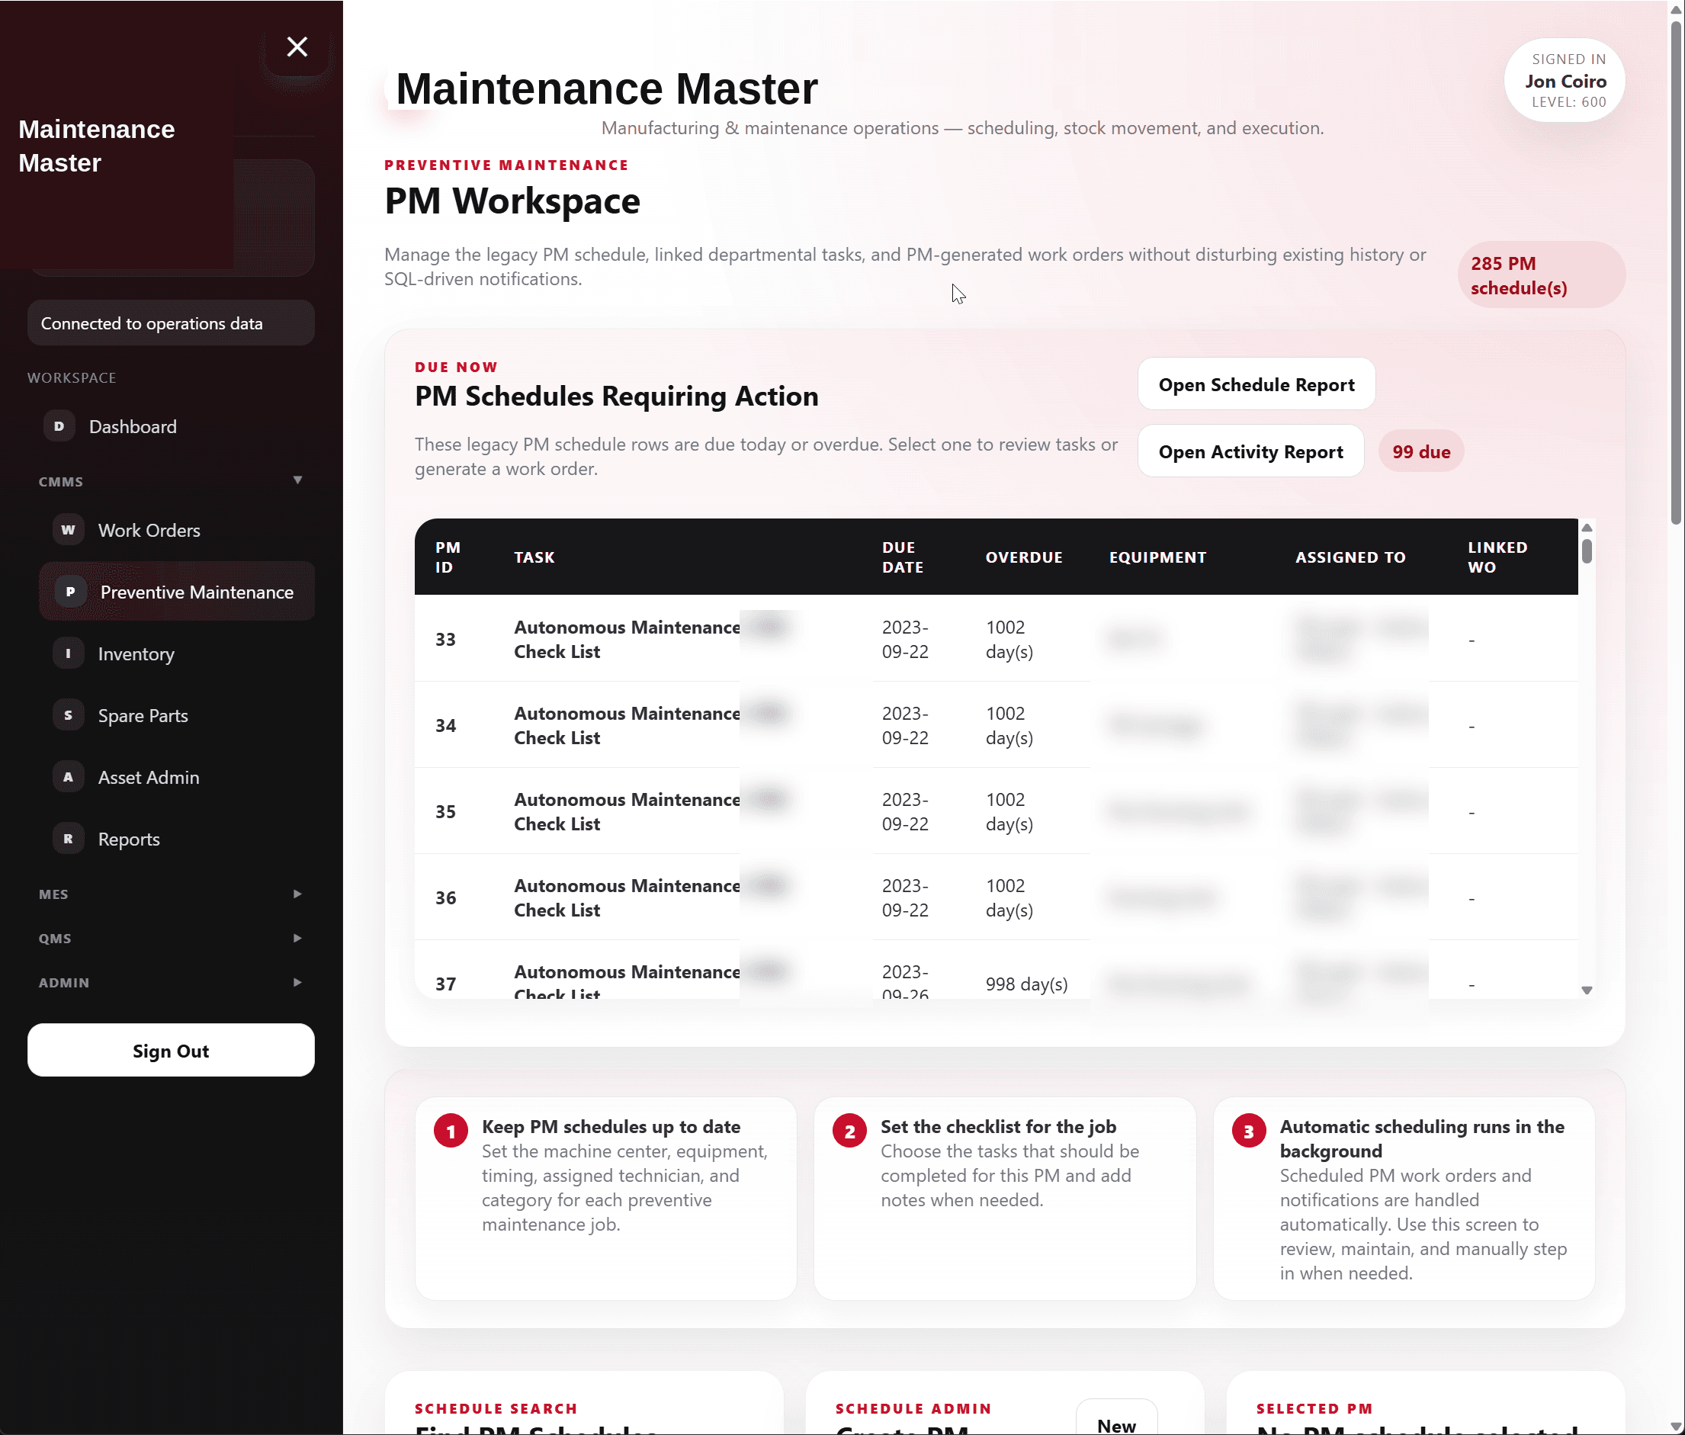Click the SCHEDULE SEARCH label
The image size is (1685, 1435).
click(x=496, y=1408)
